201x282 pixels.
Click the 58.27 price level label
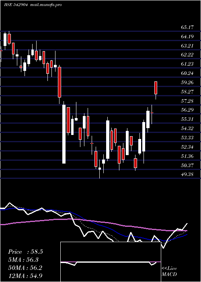point(187,91)
